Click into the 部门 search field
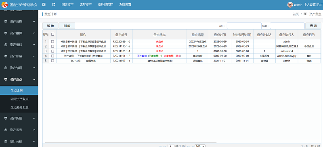The image size is (323, 147). click(244, 26)
